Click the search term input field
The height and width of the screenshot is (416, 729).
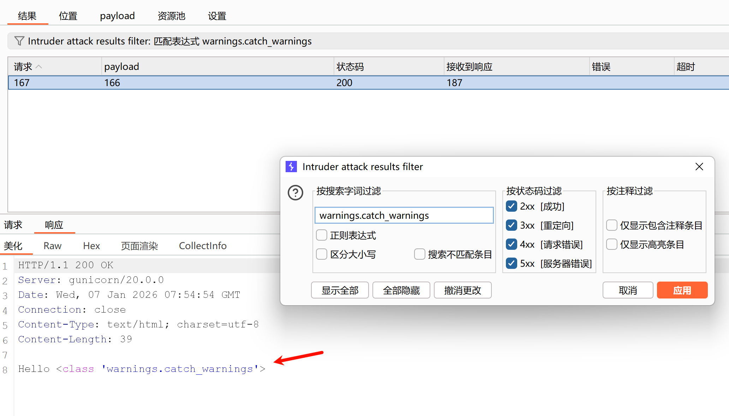(404, 215)
